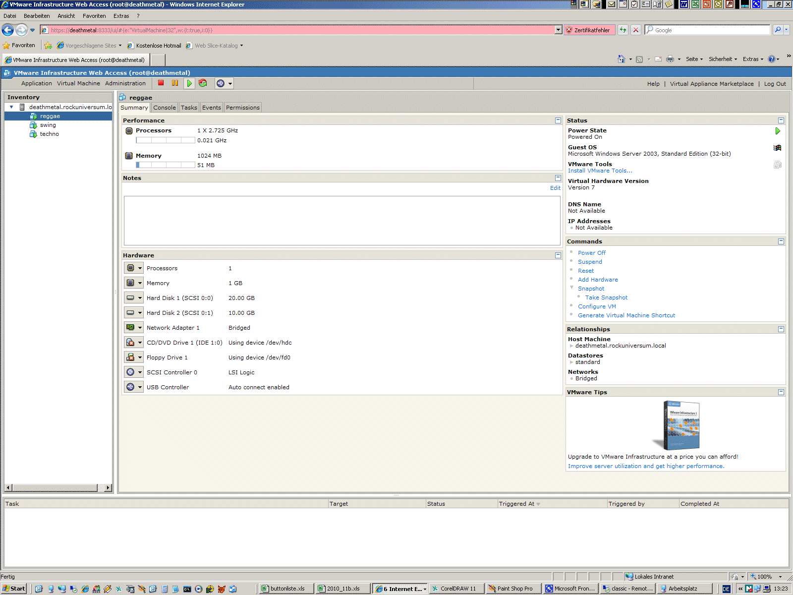The image size is (793, 595).
Task: Open the Windows Start menu
Action: (x=14, y=589)
